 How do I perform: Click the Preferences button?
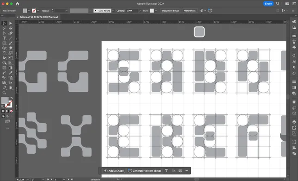[x=189, y=11]
